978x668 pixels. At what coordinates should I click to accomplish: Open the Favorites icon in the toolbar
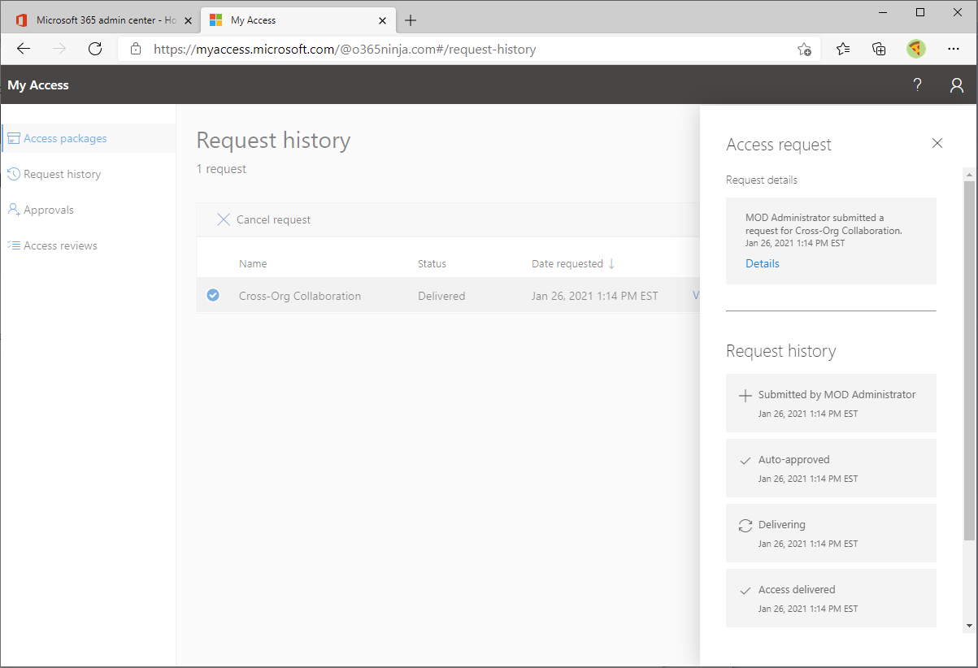click(x=842, y=49)
